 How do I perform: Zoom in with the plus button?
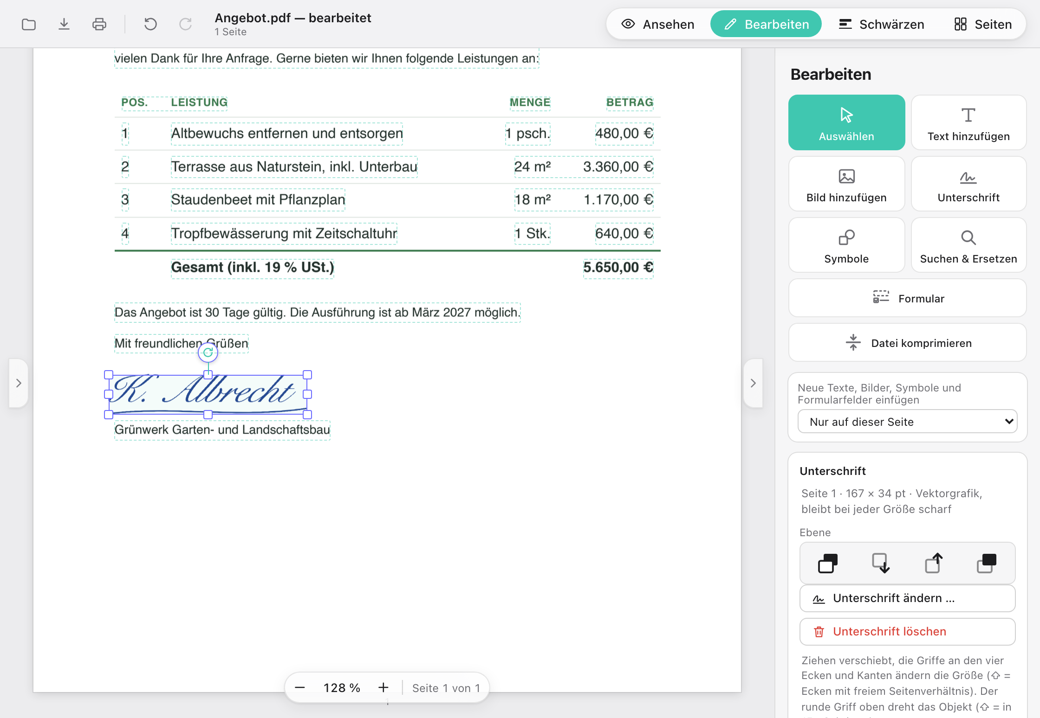(x=383, y=687)
